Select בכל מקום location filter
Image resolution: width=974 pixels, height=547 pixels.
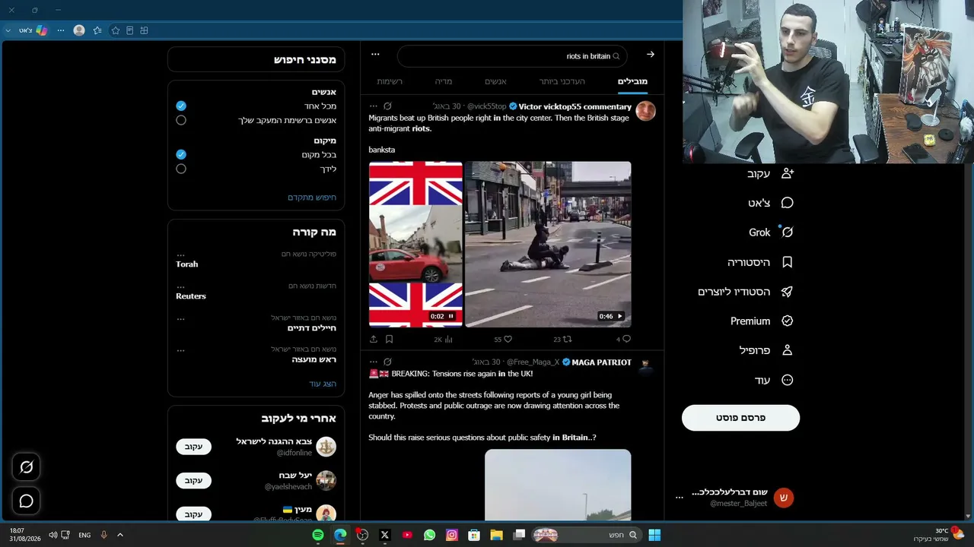pyautogui.click(x=181, y=154)
